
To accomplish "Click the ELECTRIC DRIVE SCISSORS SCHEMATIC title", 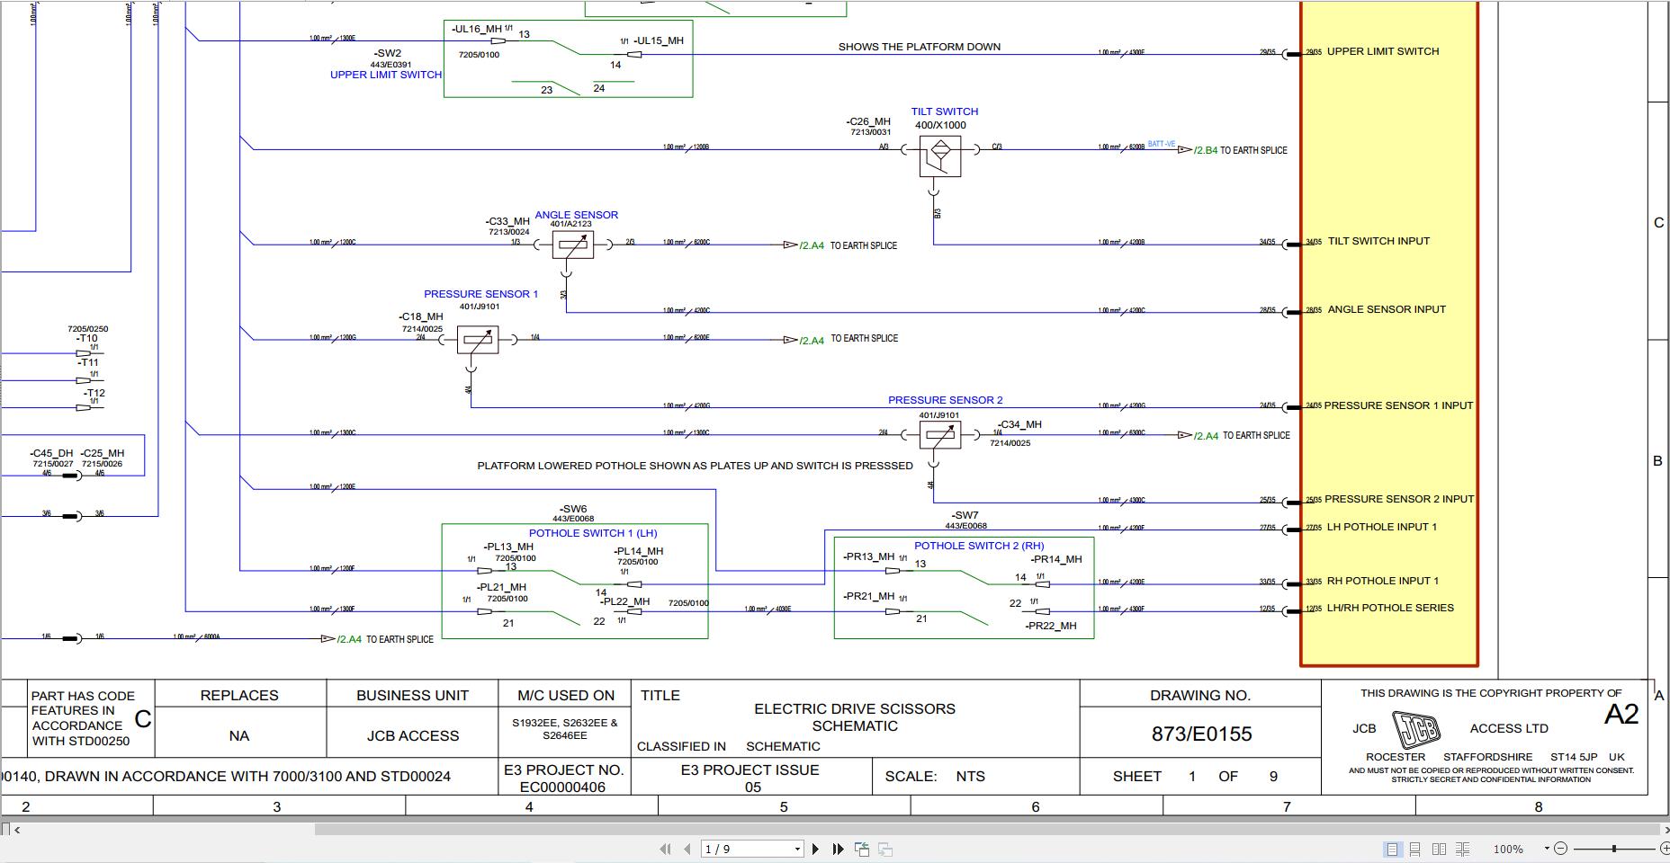I will [854, 717].
